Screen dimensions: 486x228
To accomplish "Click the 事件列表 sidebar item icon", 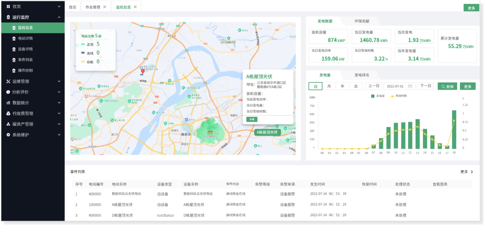I will click(14, 60).
